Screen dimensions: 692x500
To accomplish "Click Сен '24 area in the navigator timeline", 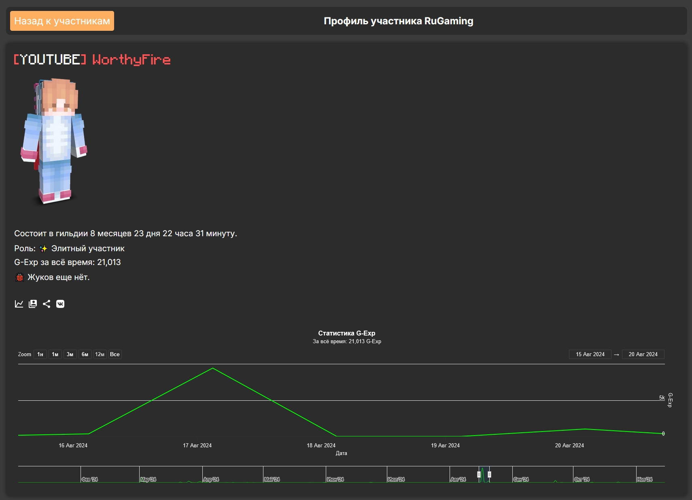I will pos(521,479).
